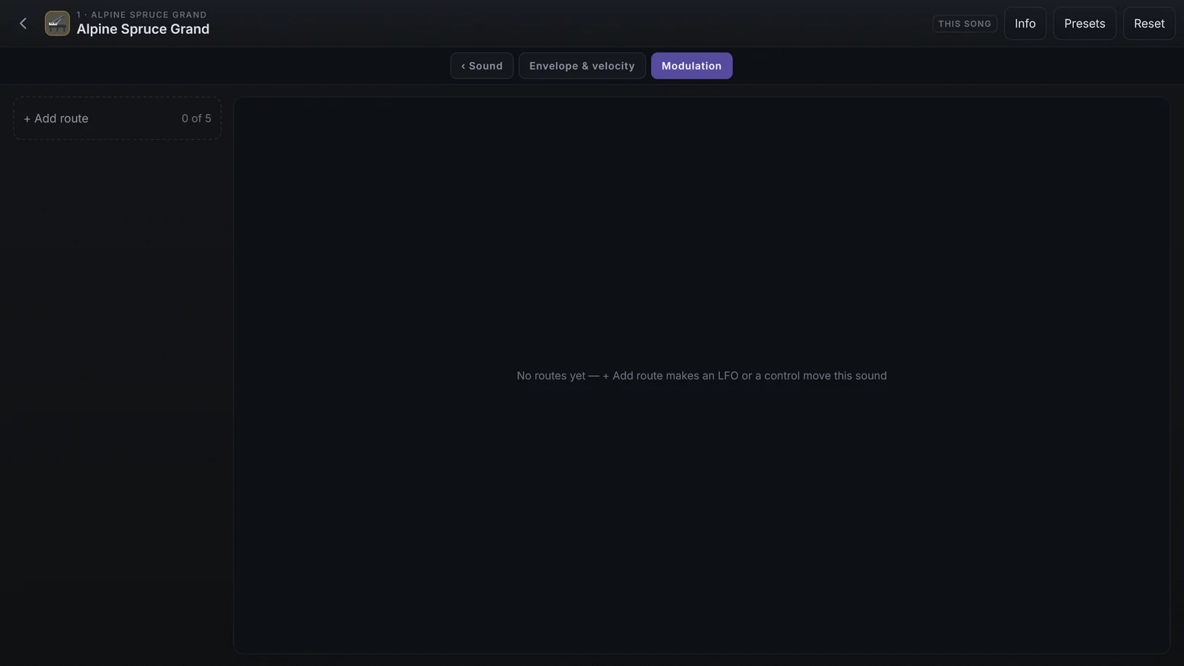Click the '0 of 5' route counter
This screenshot has width=1184, height=666.
(196, 118)
